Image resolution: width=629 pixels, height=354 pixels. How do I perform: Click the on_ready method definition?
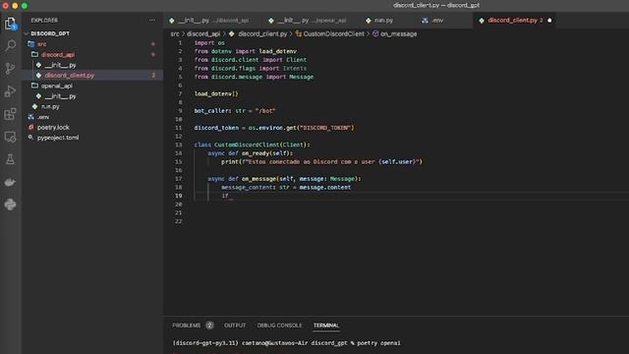coord(251,153)
